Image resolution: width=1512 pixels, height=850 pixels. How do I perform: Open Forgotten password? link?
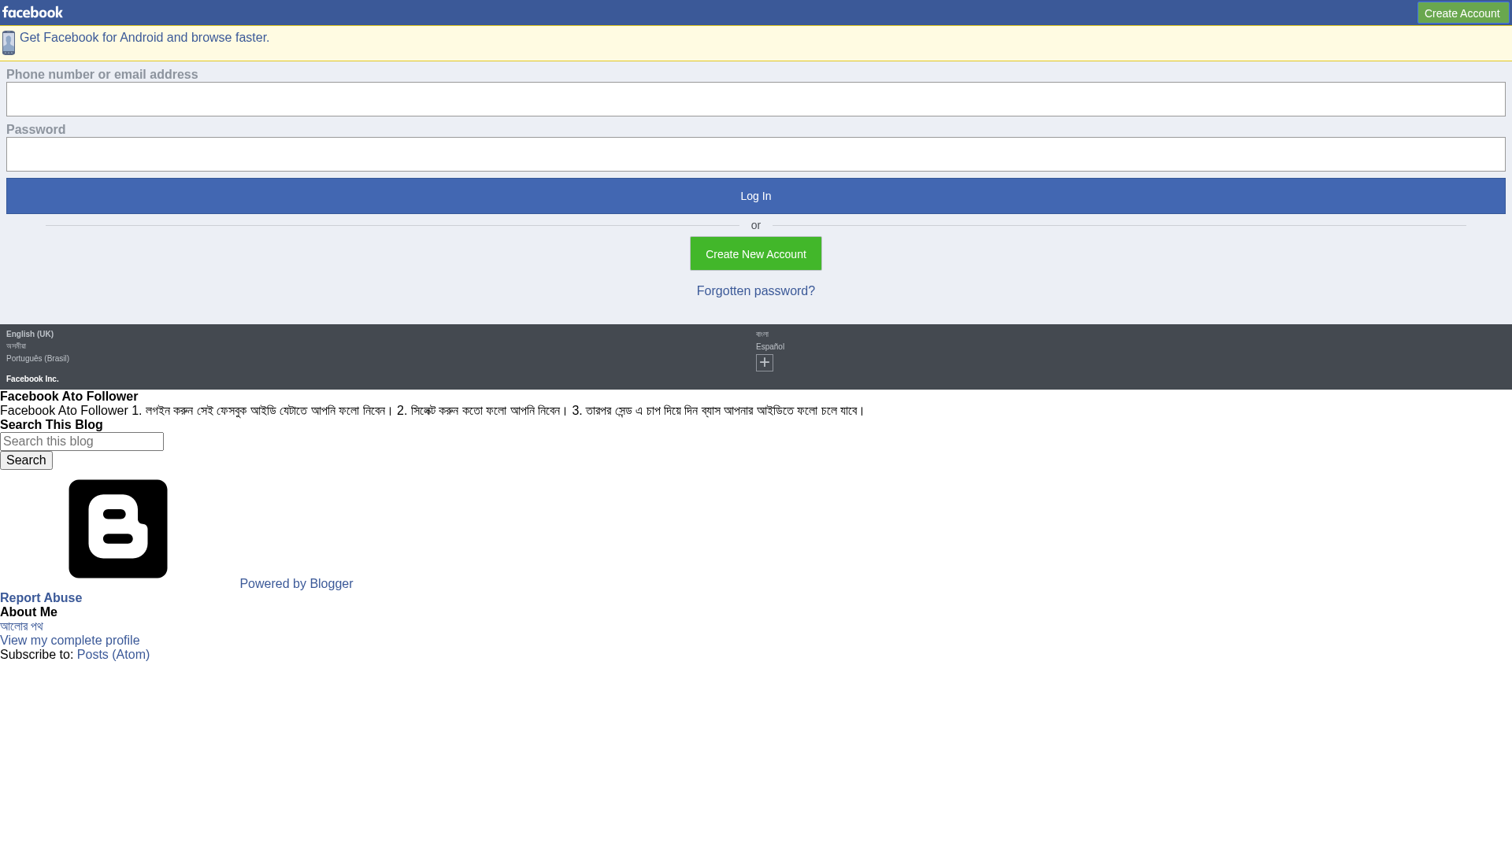pyautogui.click(x=756, y=291)
